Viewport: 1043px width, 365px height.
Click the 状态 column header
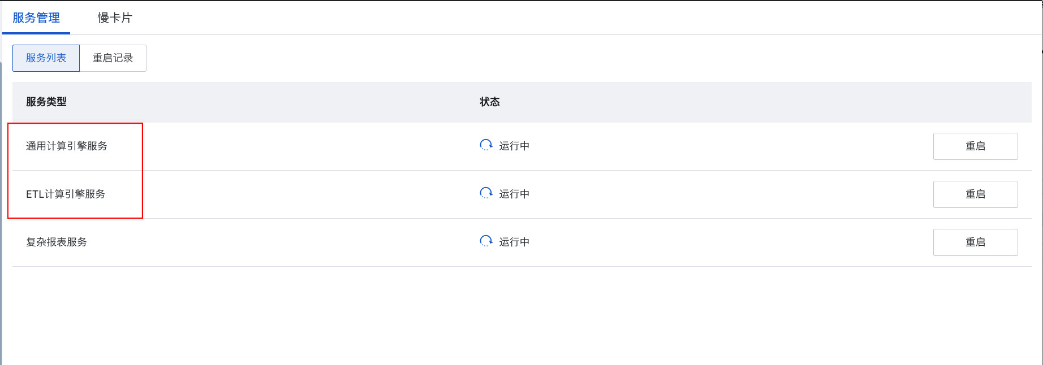tap(490, 102)
